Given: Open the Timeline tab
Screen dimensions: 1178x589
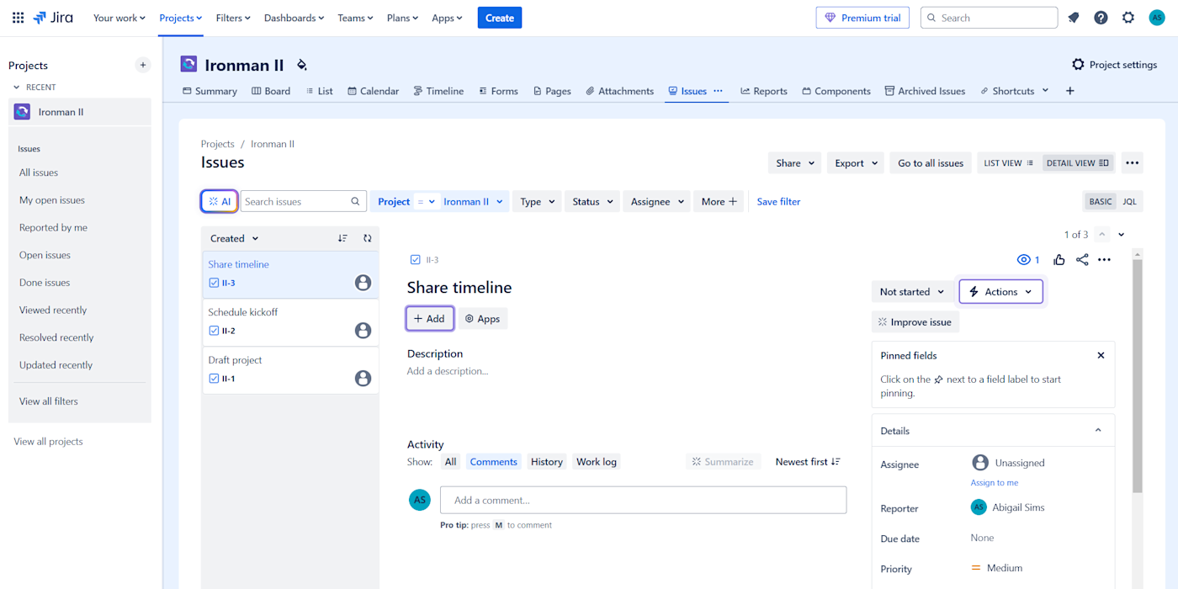Looking at the screenshot, I should [x=438, y=91].
